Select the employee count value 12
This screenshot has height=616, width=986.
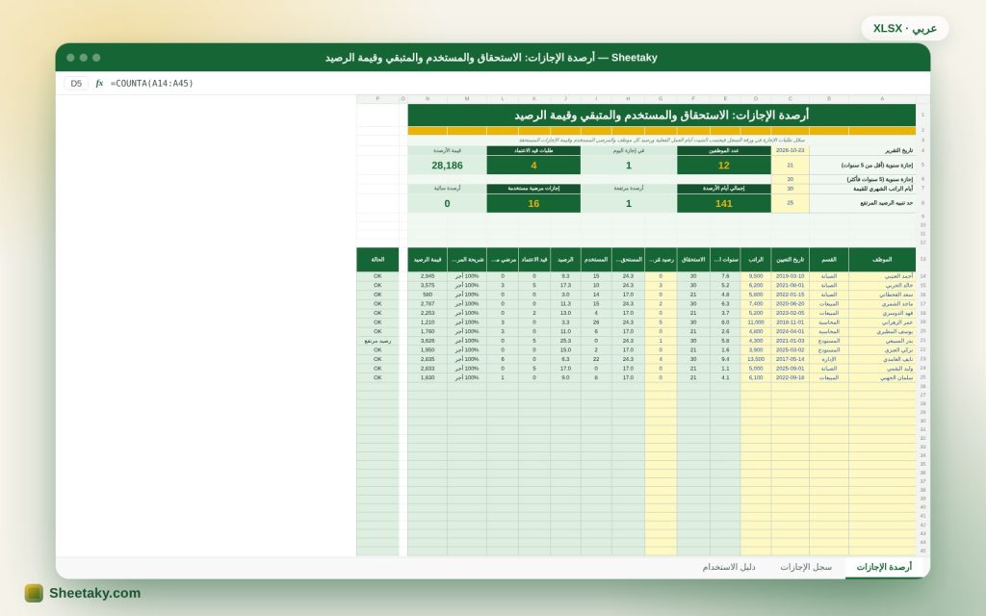coord(724,166)
